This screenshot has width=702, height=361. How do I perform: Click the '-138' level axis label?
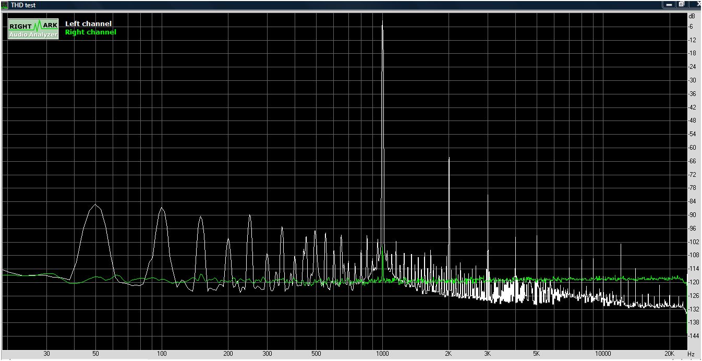click(694, 323)
